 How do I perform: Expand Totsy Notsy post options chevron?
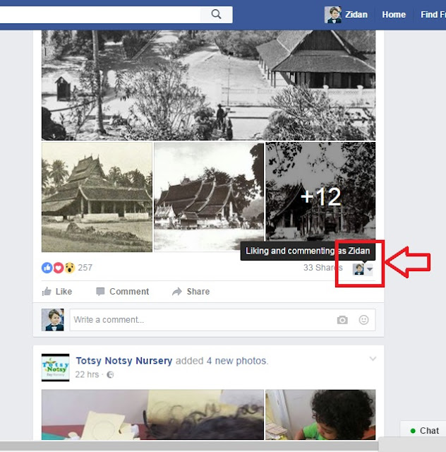click(373, 359)
